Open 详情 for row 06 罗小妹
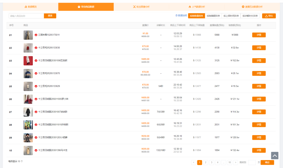The height and width of the screenshot is (168, 283). (x=259, y=99)
